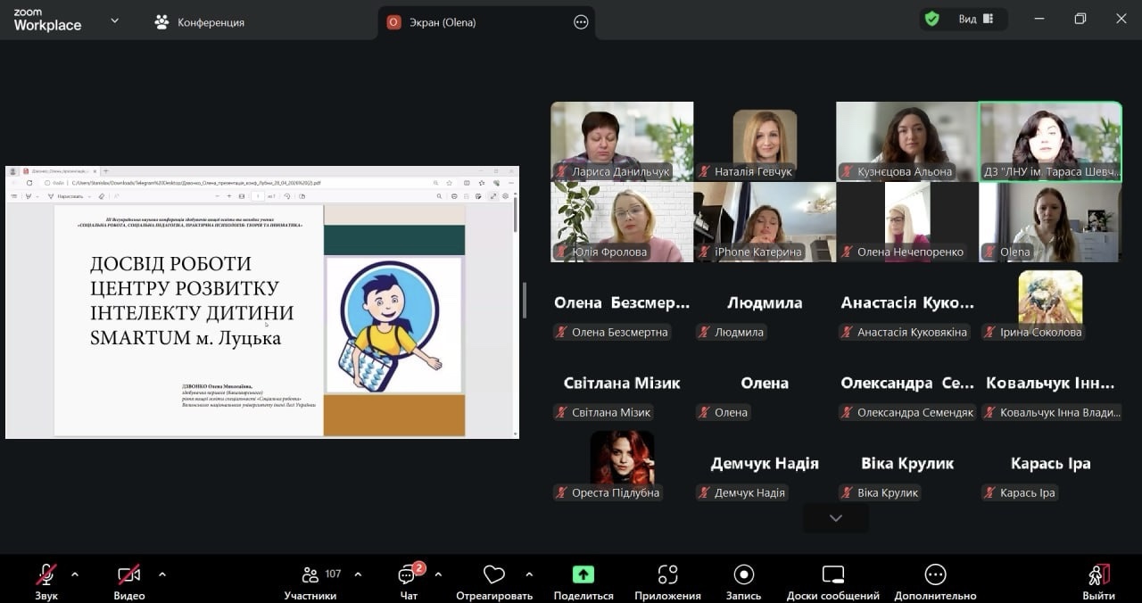Select the Screen (Olena) tab
Viewport: 1142px width, 603px height.
pyautogui.click(x=442, y=22)
